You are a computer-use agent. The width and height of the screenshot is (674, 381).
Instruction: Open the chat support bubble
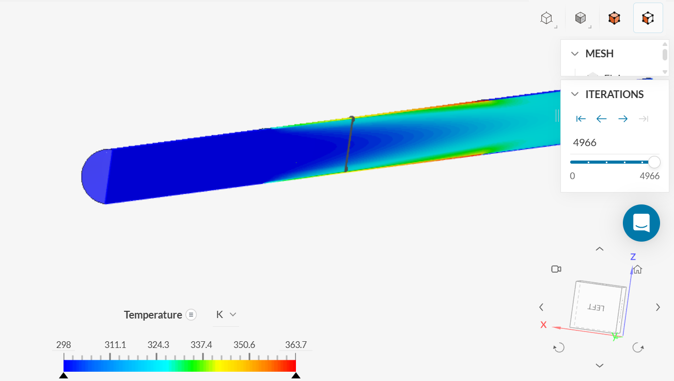[x=641, y=223]
